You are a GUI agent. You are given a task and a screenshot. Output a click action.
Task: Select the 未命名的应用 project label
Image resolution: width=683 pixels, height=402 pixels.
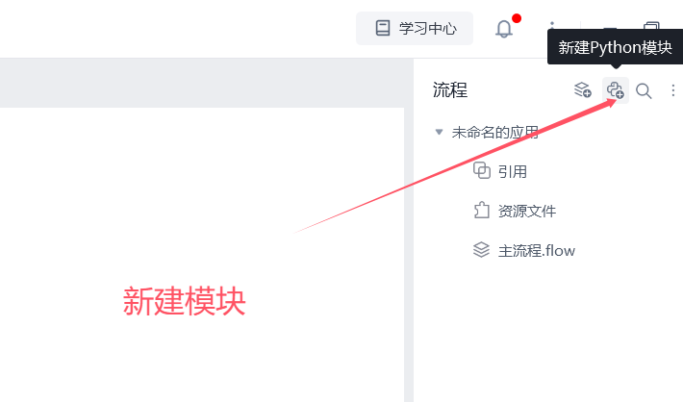click(495, 132)
